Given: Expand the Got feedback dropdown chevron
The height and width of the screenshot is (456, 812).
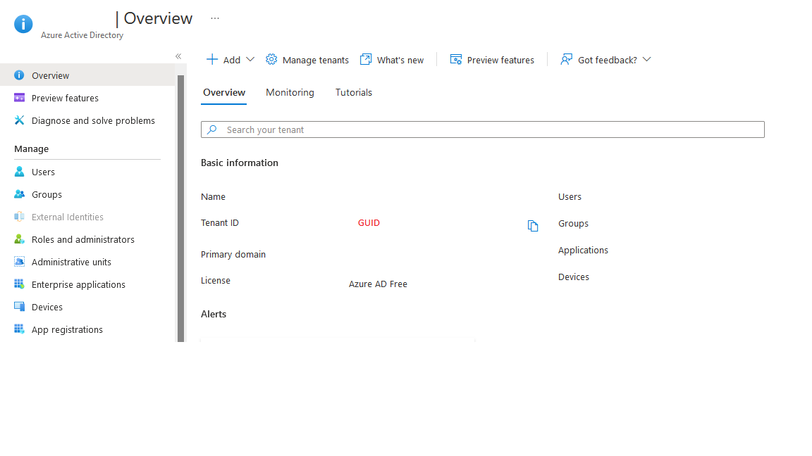Looking at the screenshot, I should (x=647, y=59).
